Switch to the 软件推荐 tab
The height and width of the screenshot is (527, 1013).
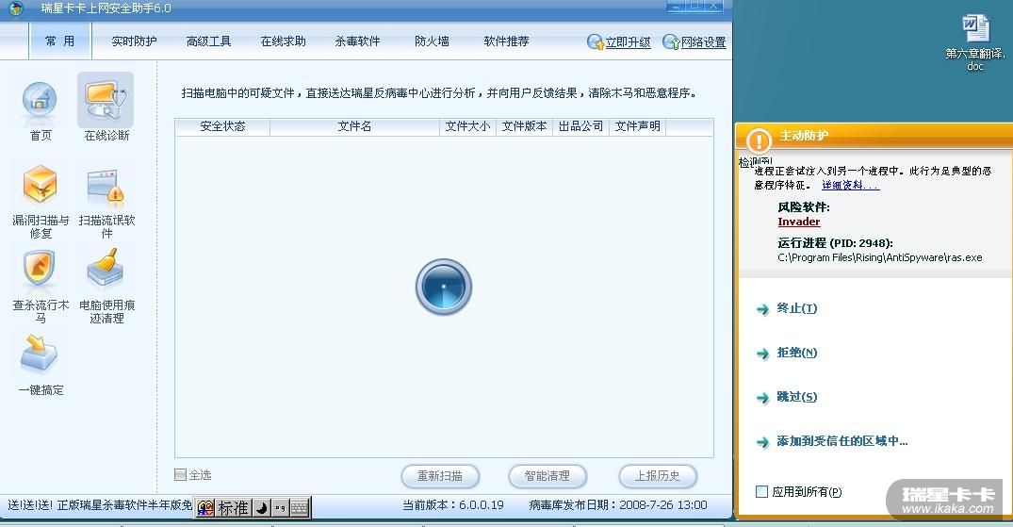coord(507,41)
